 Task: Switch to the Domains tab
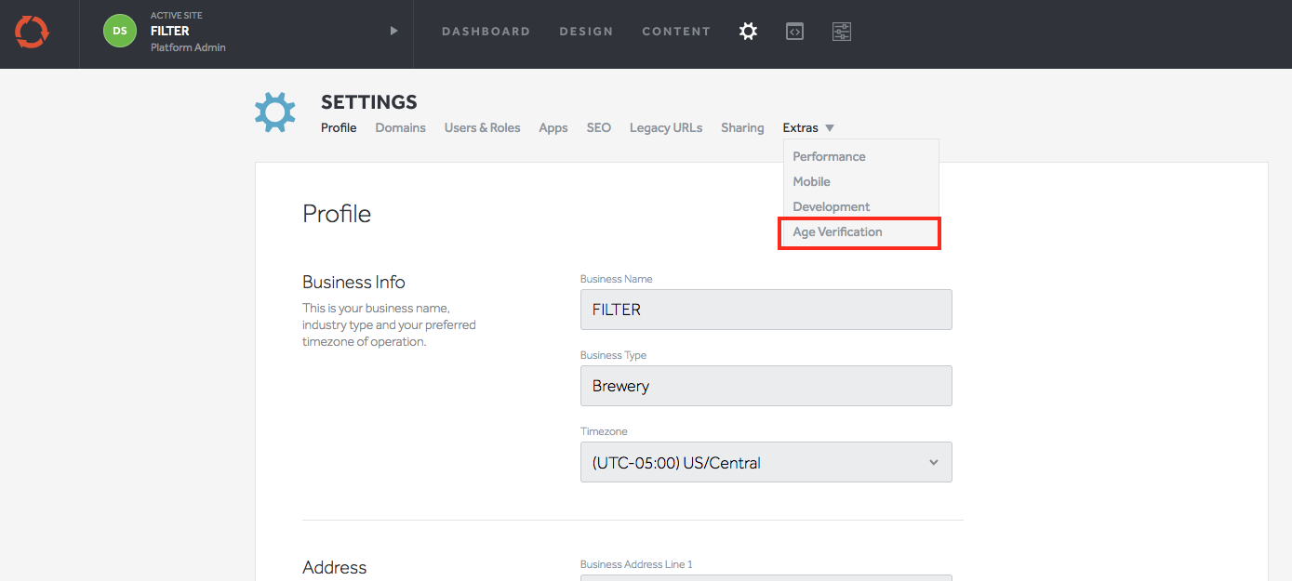pos(400,128)
